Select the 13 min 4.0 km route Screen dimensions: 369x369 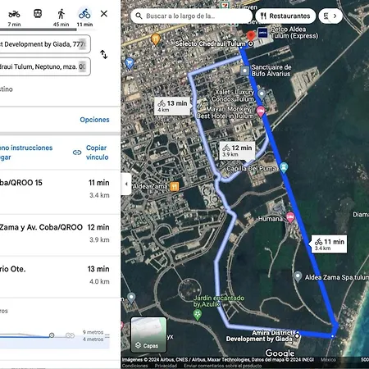coord(55,275)
